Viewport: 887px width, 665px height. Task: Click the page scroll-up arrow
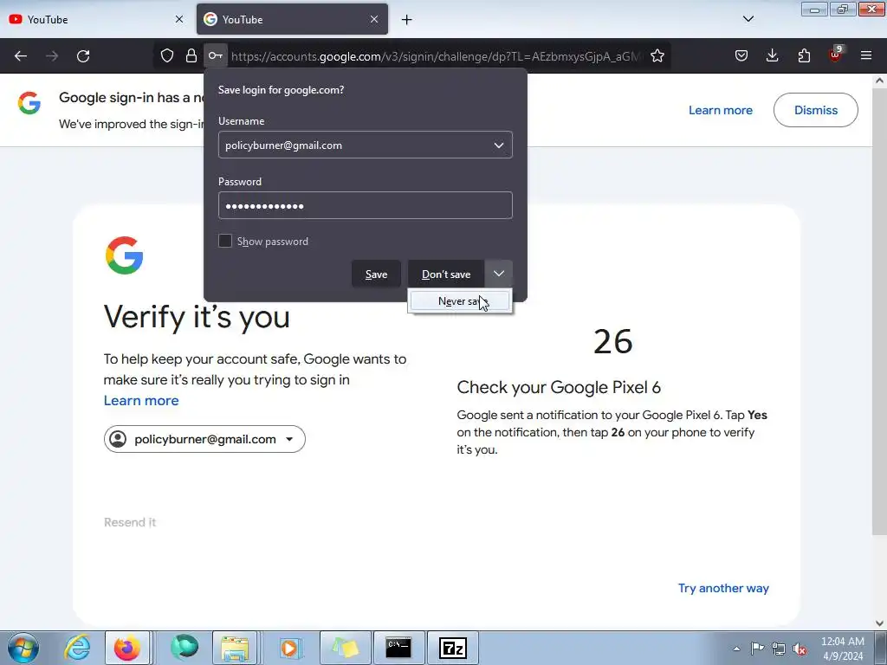(879, 81)
